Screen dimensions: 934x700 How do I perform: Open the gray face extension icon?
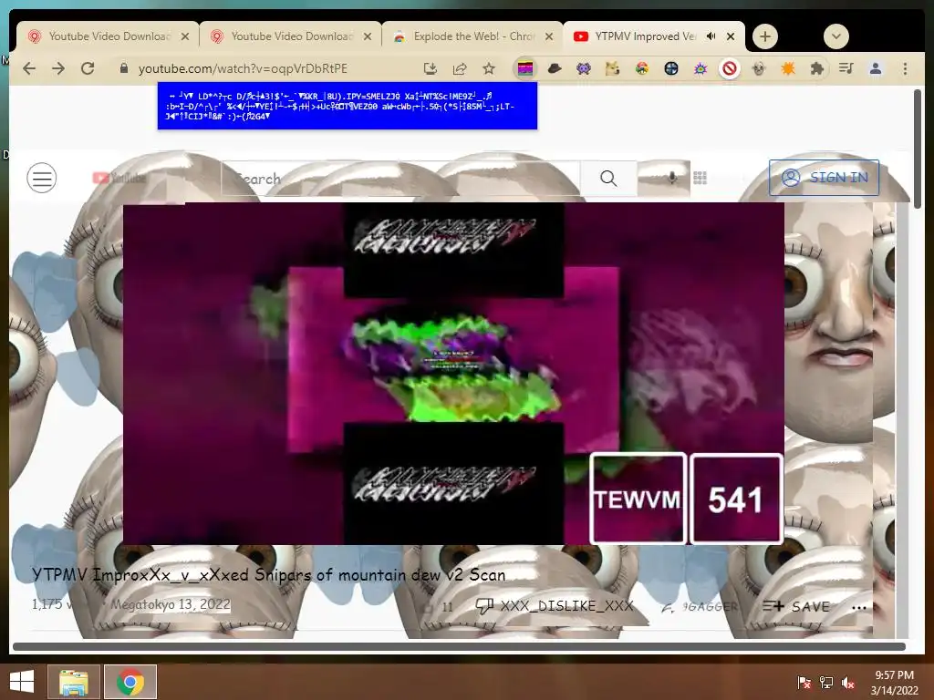[758, 68]
